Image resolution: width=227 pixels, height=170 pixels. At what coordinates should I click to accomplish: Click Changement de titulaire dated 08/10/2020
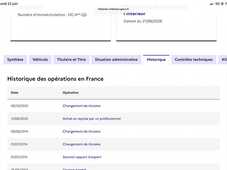(x=81, y=106)
